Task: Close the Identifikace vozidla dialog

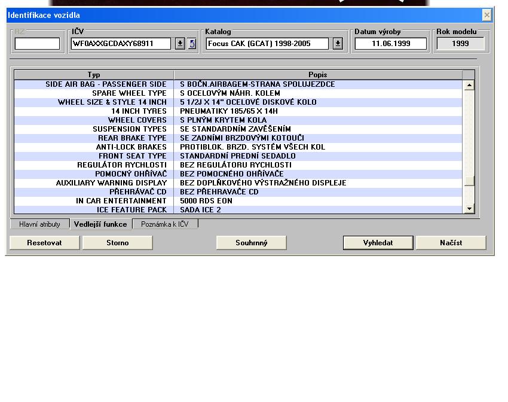Action: pos(486,15)
